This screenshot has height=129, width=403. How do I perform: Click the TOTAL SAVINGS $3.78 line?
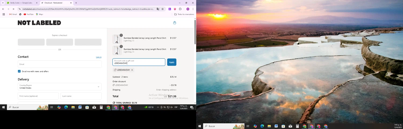125,103
